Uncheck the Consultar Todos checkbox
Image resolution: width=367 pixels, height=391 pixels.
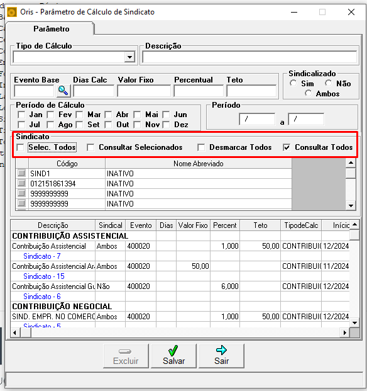pos(287,147)
